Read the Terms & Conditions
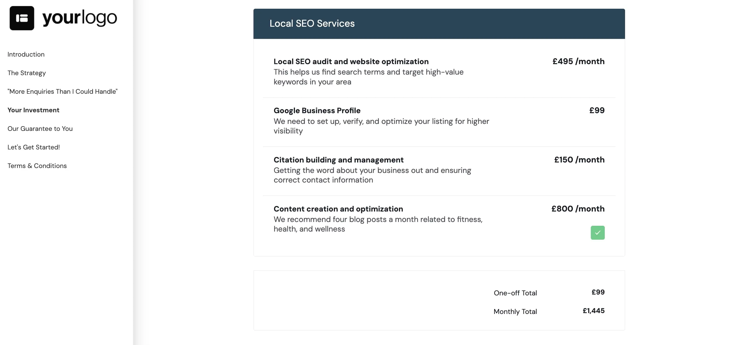The width and height of the screenshot is (729, 345). [x=37, y=166]
